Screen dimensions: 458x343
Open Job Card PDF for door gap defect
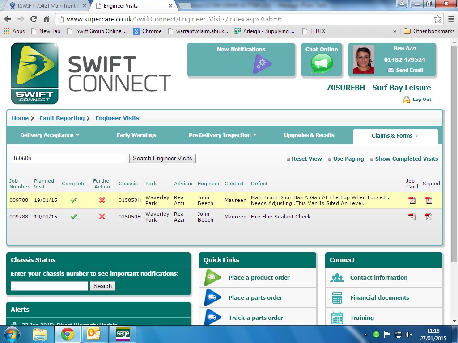coord(412,200)
